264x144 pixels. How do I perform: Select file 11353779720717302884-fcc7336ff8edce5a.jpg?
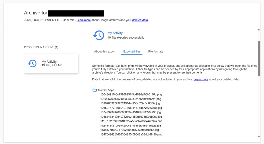click(x=130, y=130)
